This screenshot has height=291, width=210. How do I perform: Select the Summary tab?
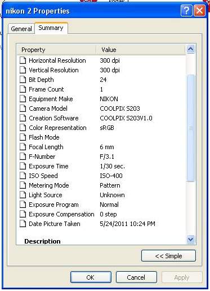tap(51, 28)
